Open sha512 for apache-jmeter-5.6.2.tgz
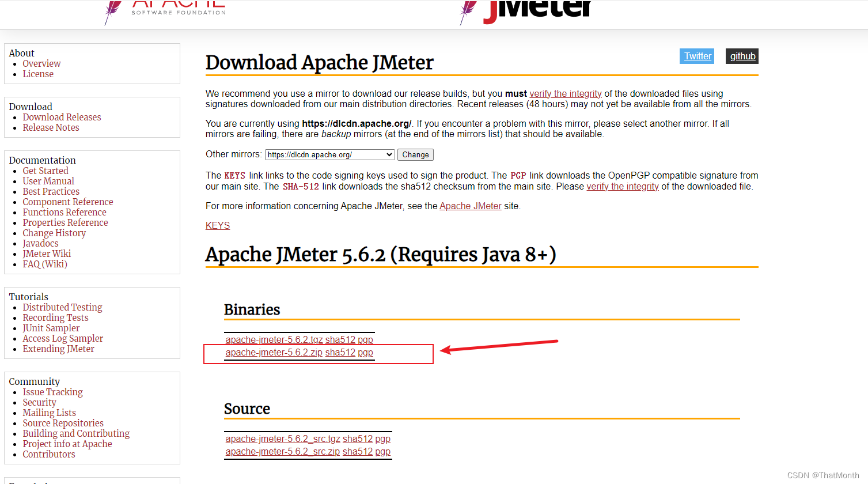This screenshot has height=484, width=868. point(340,339)
